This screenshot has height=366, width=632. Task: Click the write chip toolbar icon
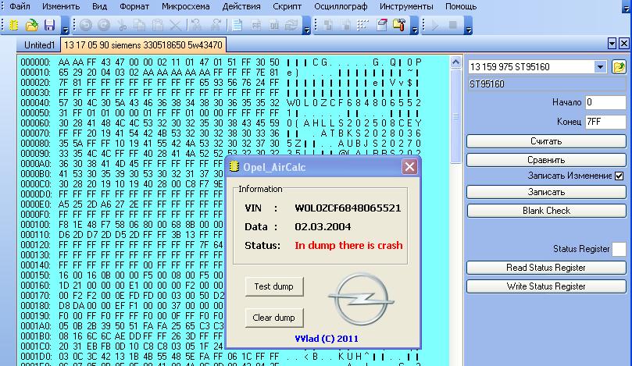pos(346,25)
